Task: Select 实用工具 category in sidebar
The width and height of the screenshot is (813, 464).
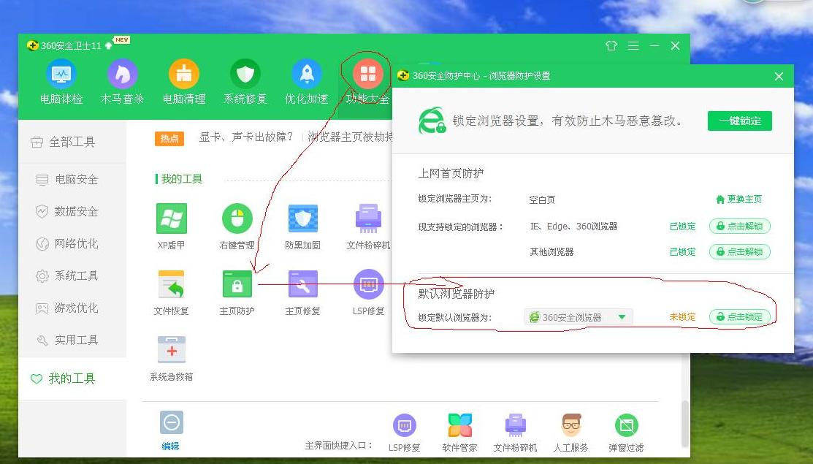Action: pos(72,340)
